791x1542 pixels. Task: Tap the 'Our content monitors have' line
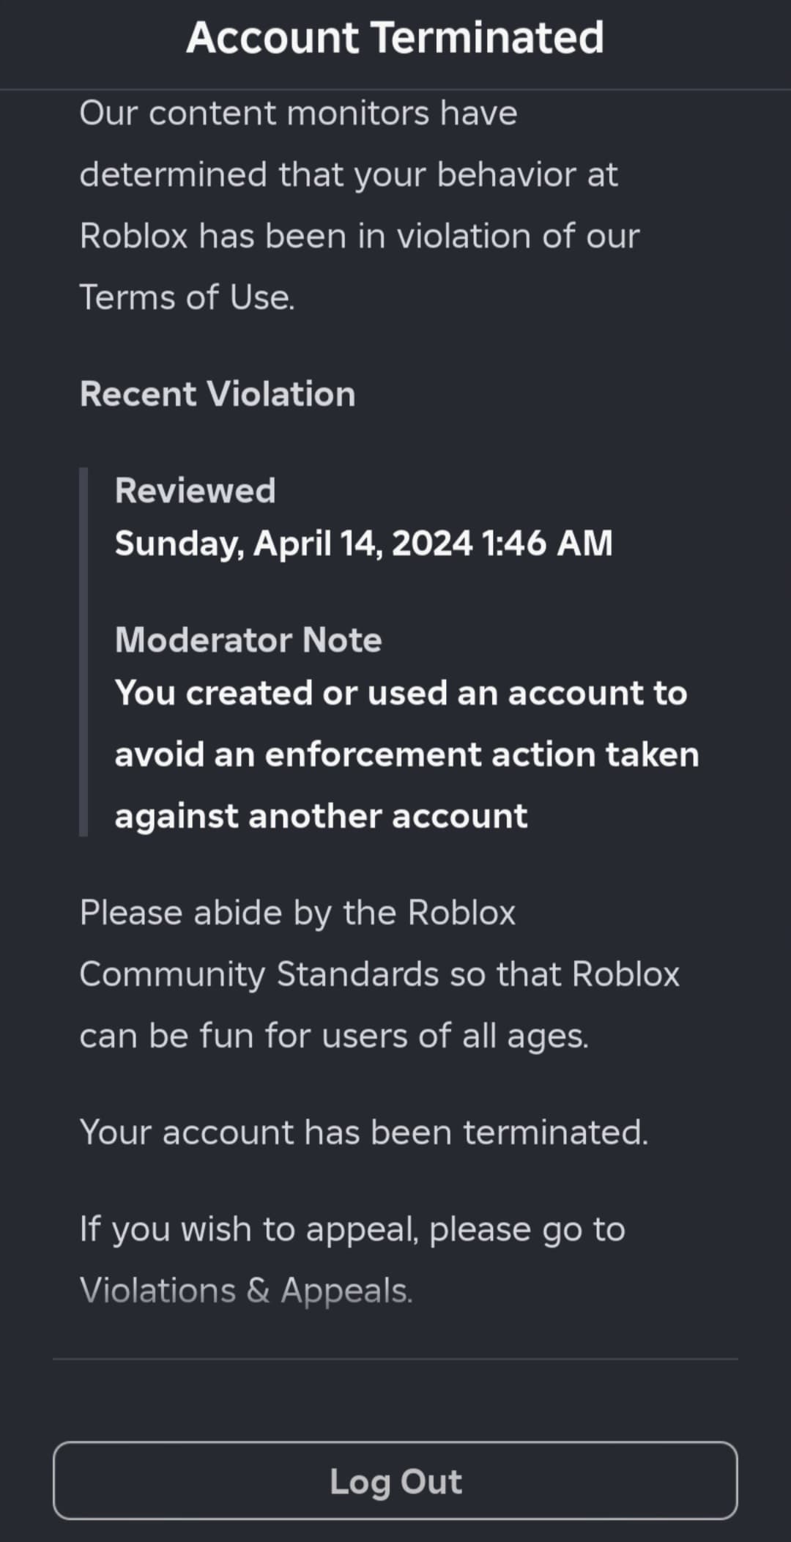(298, 114)
